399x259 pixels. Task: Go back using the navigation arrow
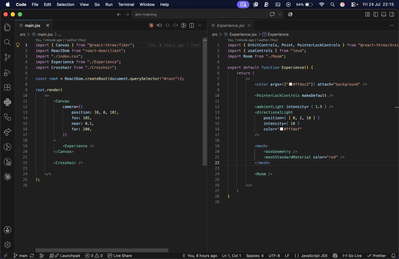click(119, 14)
